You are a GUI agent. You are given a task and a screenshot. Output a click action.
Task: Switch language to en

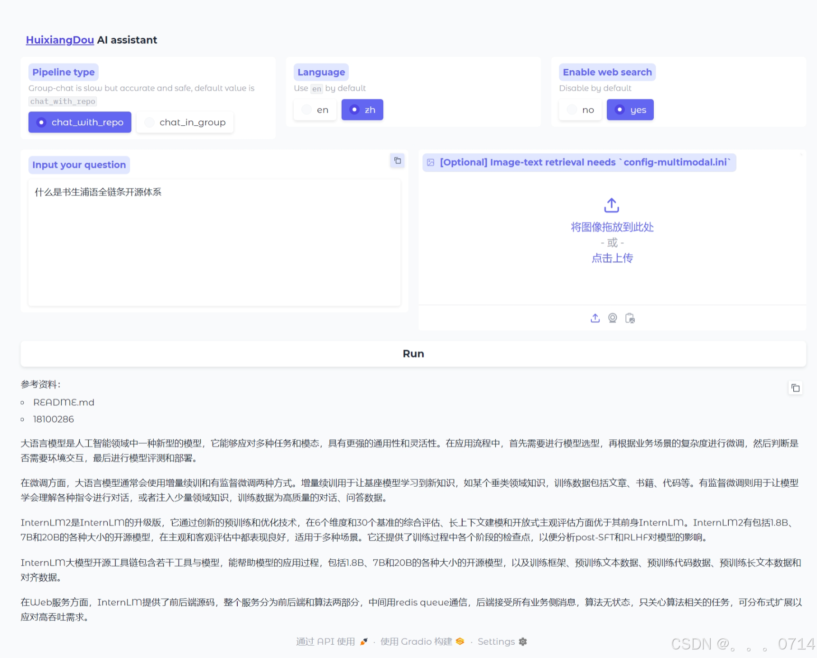pyautogui.click(x=315, y=110)
